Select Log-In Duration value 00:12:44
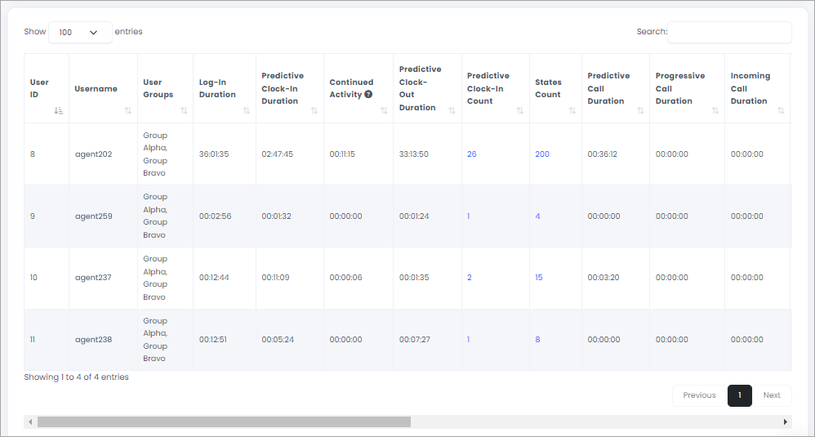This screenshot has width=815, height=437. pyautogui.click(x=214, y=278)
